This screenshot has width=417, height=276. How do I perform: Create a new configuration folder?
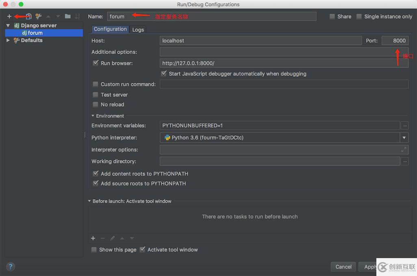click(x=67, y=16)
